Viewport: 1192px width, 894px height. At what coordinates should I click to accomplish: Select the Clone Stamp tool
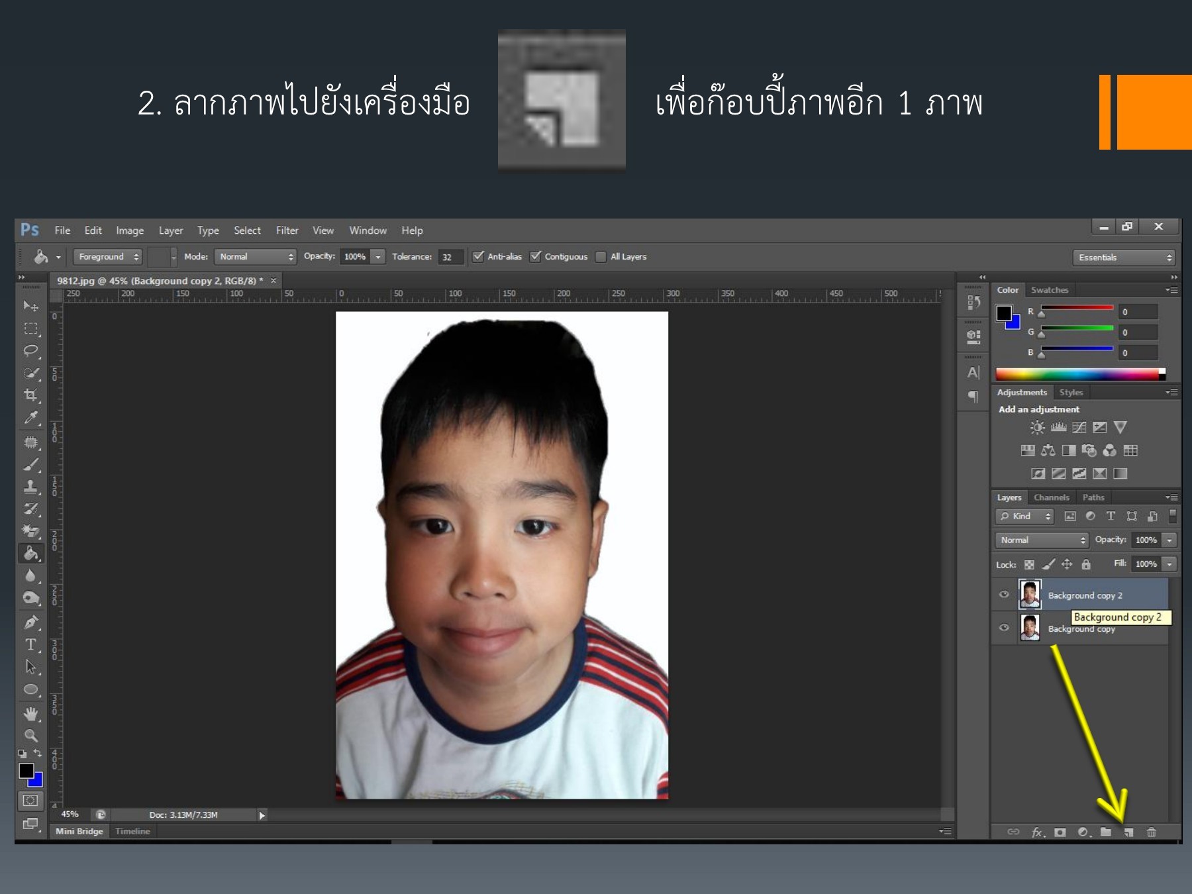tap(30, 487)
